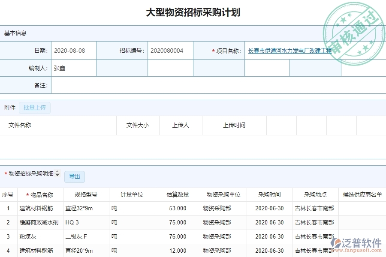Expand the 附件 attachments section
Viewport: 386px width, 257px height.
click(9, 108)
